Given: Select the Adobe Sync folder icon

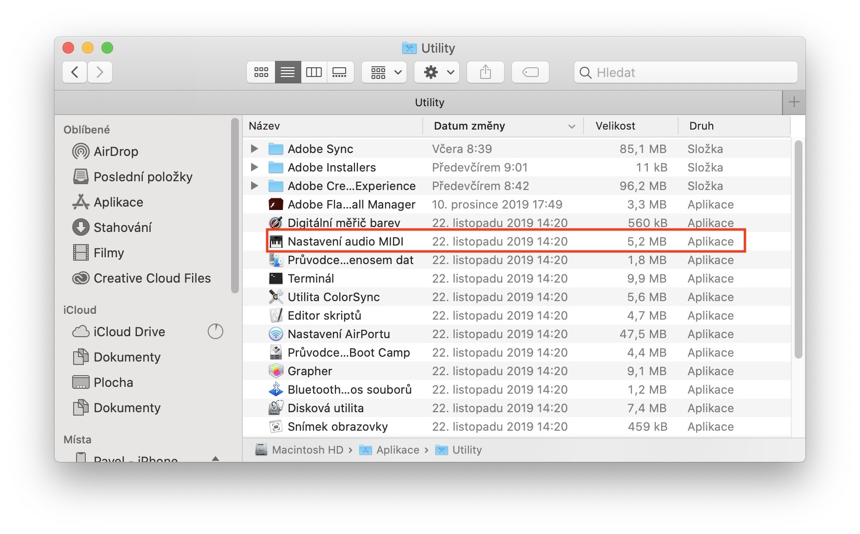Looking at the screenshot, I should coord(276,149).
